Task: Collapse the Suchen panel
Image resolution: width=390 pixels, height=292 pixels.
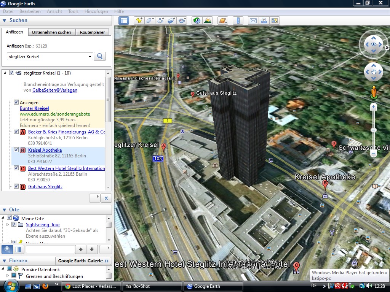Action: (4, 21)
